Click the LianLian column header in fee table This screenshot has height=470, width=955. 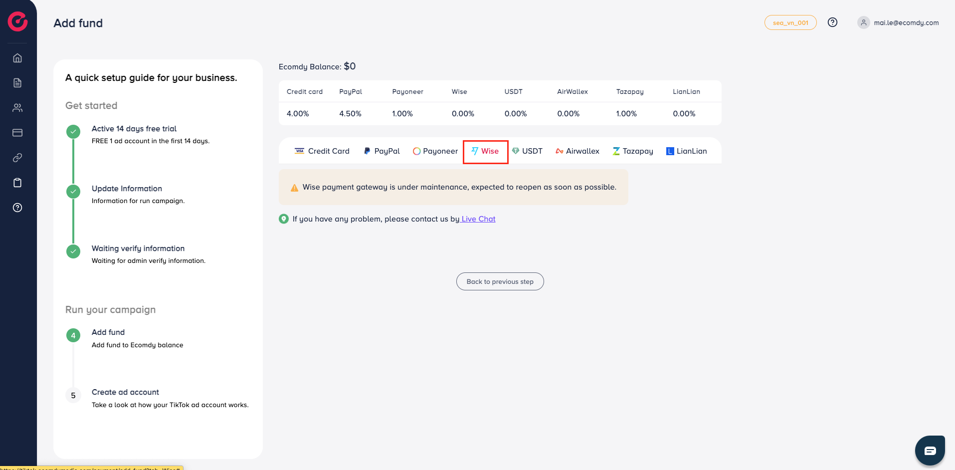[x=686, y=92]
